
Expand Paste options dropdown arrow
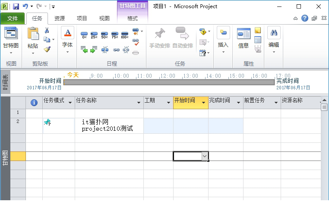pos(33,53)
